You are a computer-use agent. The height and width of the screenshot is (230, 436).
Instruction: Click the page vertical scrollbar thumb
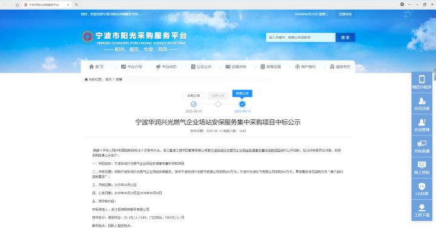pos(435,75)
